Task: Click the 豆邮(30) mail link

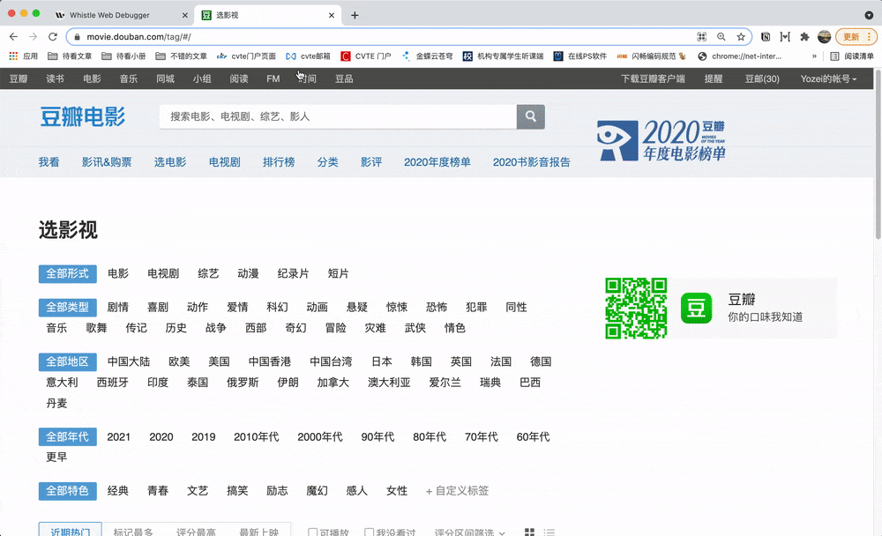Action: point(760,78)
